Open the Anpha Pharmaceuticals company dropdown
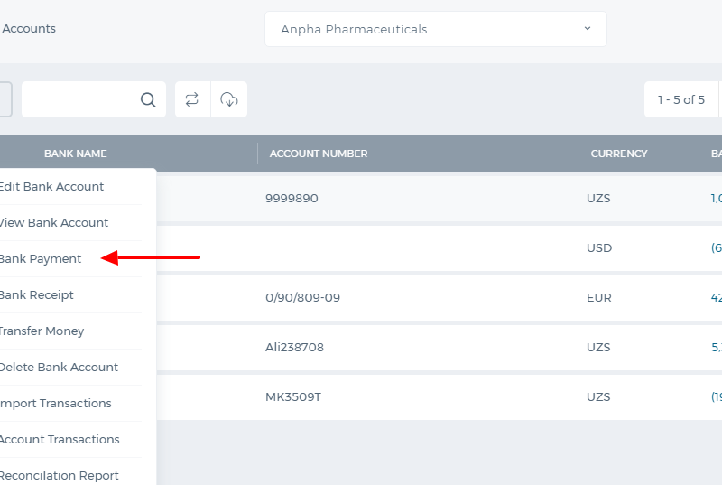The width and height of the screenshot is (722, 485). 436,29
